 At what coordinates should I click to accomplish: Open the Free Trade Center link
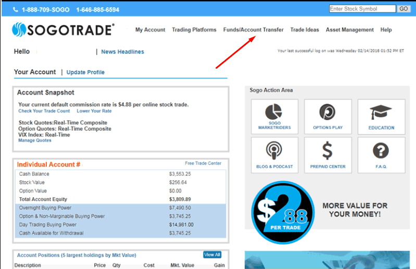coord(203,163)
